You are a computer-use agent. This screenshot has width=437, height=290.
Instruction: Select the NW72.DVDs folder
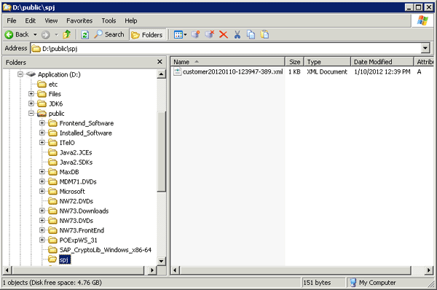(x=76, y=201)
